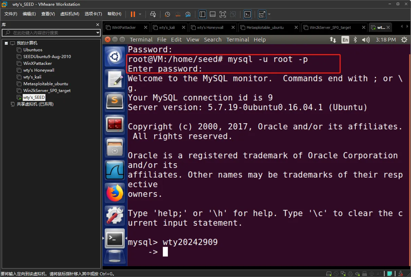This screenshot has height=277, width=411.
Task: Open the guest Terminal's File menu
Action: click(162, 40)
